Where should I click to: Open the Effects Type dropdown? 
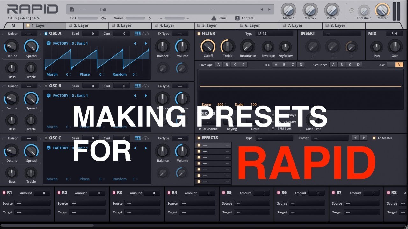(x=274, y=138)
